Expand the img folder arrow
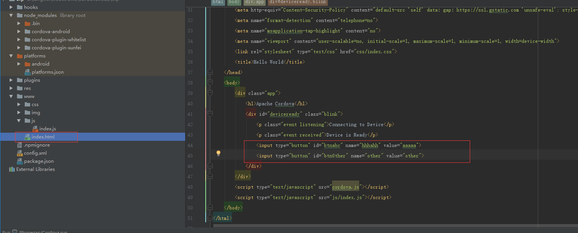Viewport: 578px width, 233px height. (19, 112)
